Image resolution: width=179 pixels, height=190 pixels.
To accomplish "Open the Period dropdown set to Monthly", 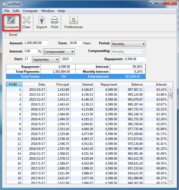I will [x=128, y=44].
